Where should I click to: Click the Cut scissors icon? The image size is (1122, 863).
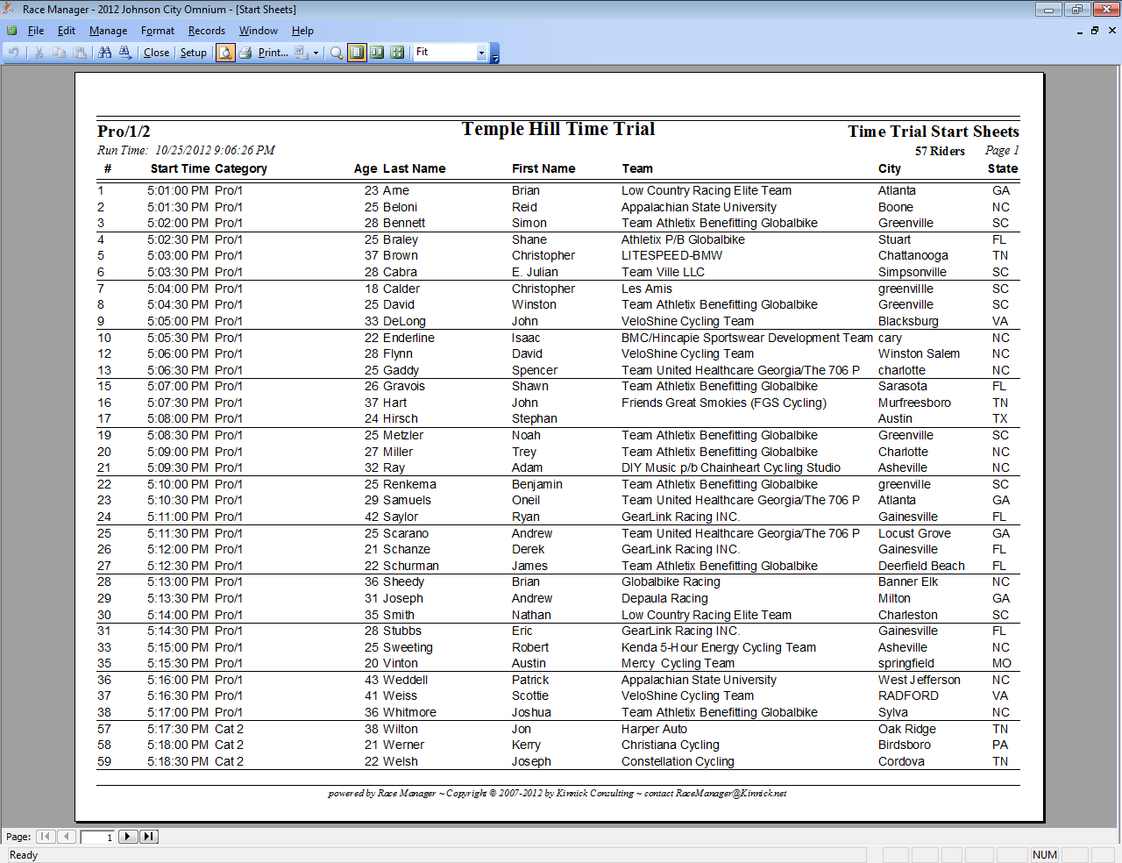[x=39, y=53]
